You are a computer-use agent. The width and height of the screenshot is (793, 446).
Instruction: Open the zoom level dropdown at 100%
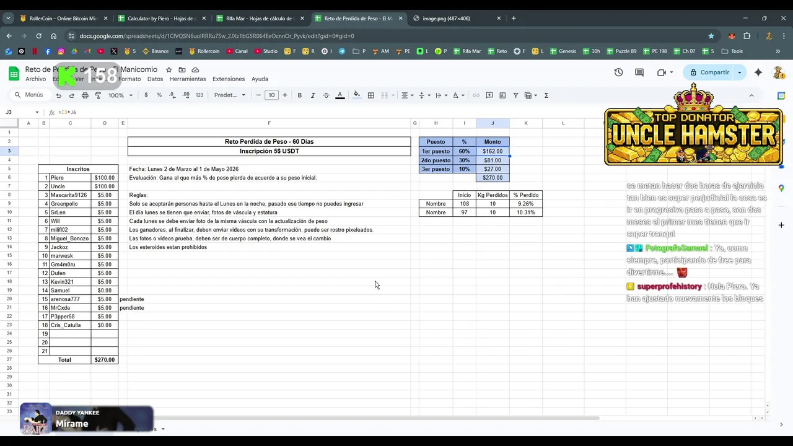pyautogui.click(x=120, y=95)
